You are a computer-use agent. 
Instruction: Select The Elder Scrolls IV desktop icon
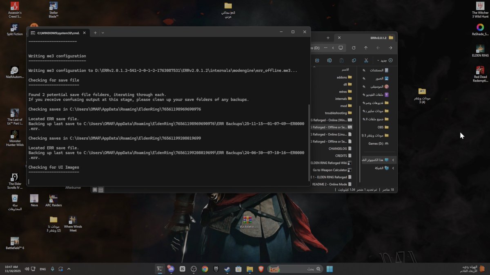[15, 181]
